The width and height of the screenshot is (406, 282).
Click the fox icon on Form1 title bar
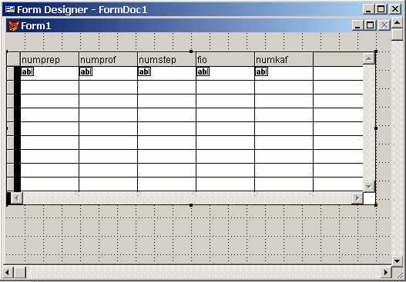[14, 25]
